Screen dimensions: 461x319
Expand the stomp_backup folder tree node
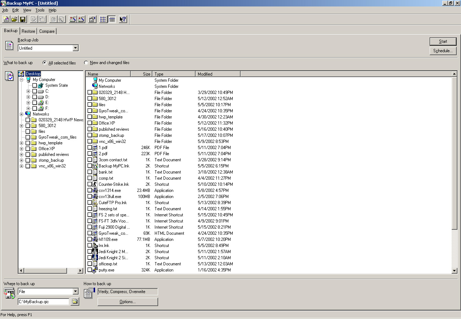pyautogui.click(x=22, y=160)
